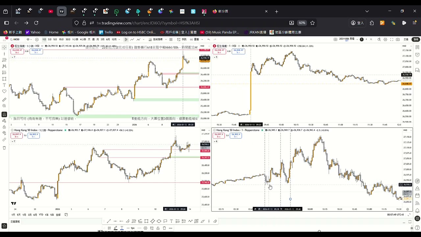This screenshot has width=421, height=237.
Task: Open the watchlist panel icon in right sidebar
Action: (x=417, y=47)
